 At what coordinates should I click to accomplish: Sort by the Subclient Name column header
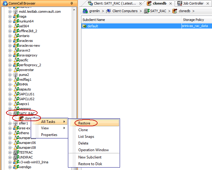tap(131, 20)
